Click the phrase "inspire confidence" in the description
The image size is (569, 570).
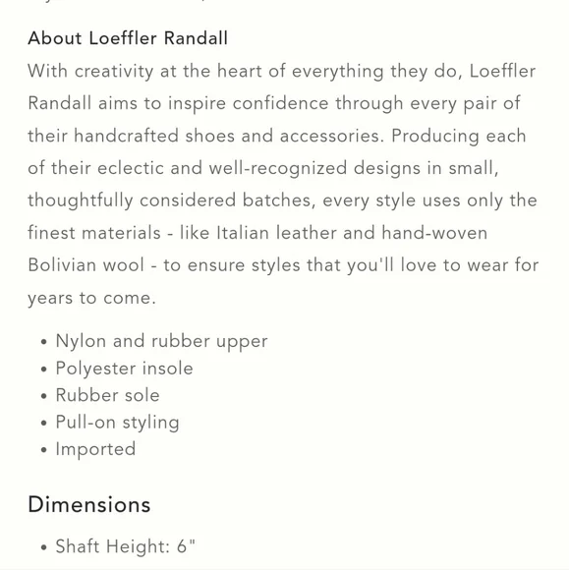(249, 103)
